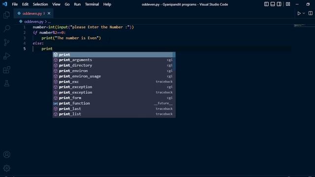Open the Run and Debug view
Image resolution: width=315 pixels, height=177 pixels.
[x=6, y=56]
